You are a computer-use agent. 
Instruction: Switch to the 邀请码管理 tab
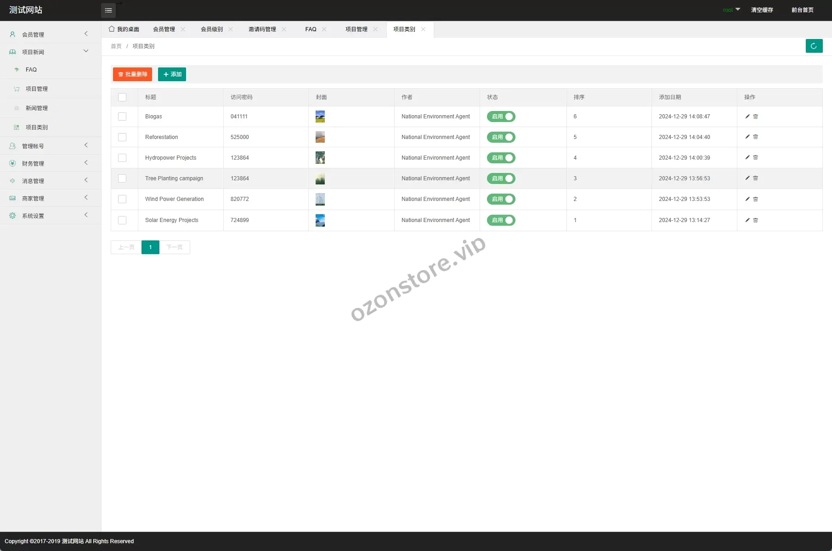pos(262,29)
